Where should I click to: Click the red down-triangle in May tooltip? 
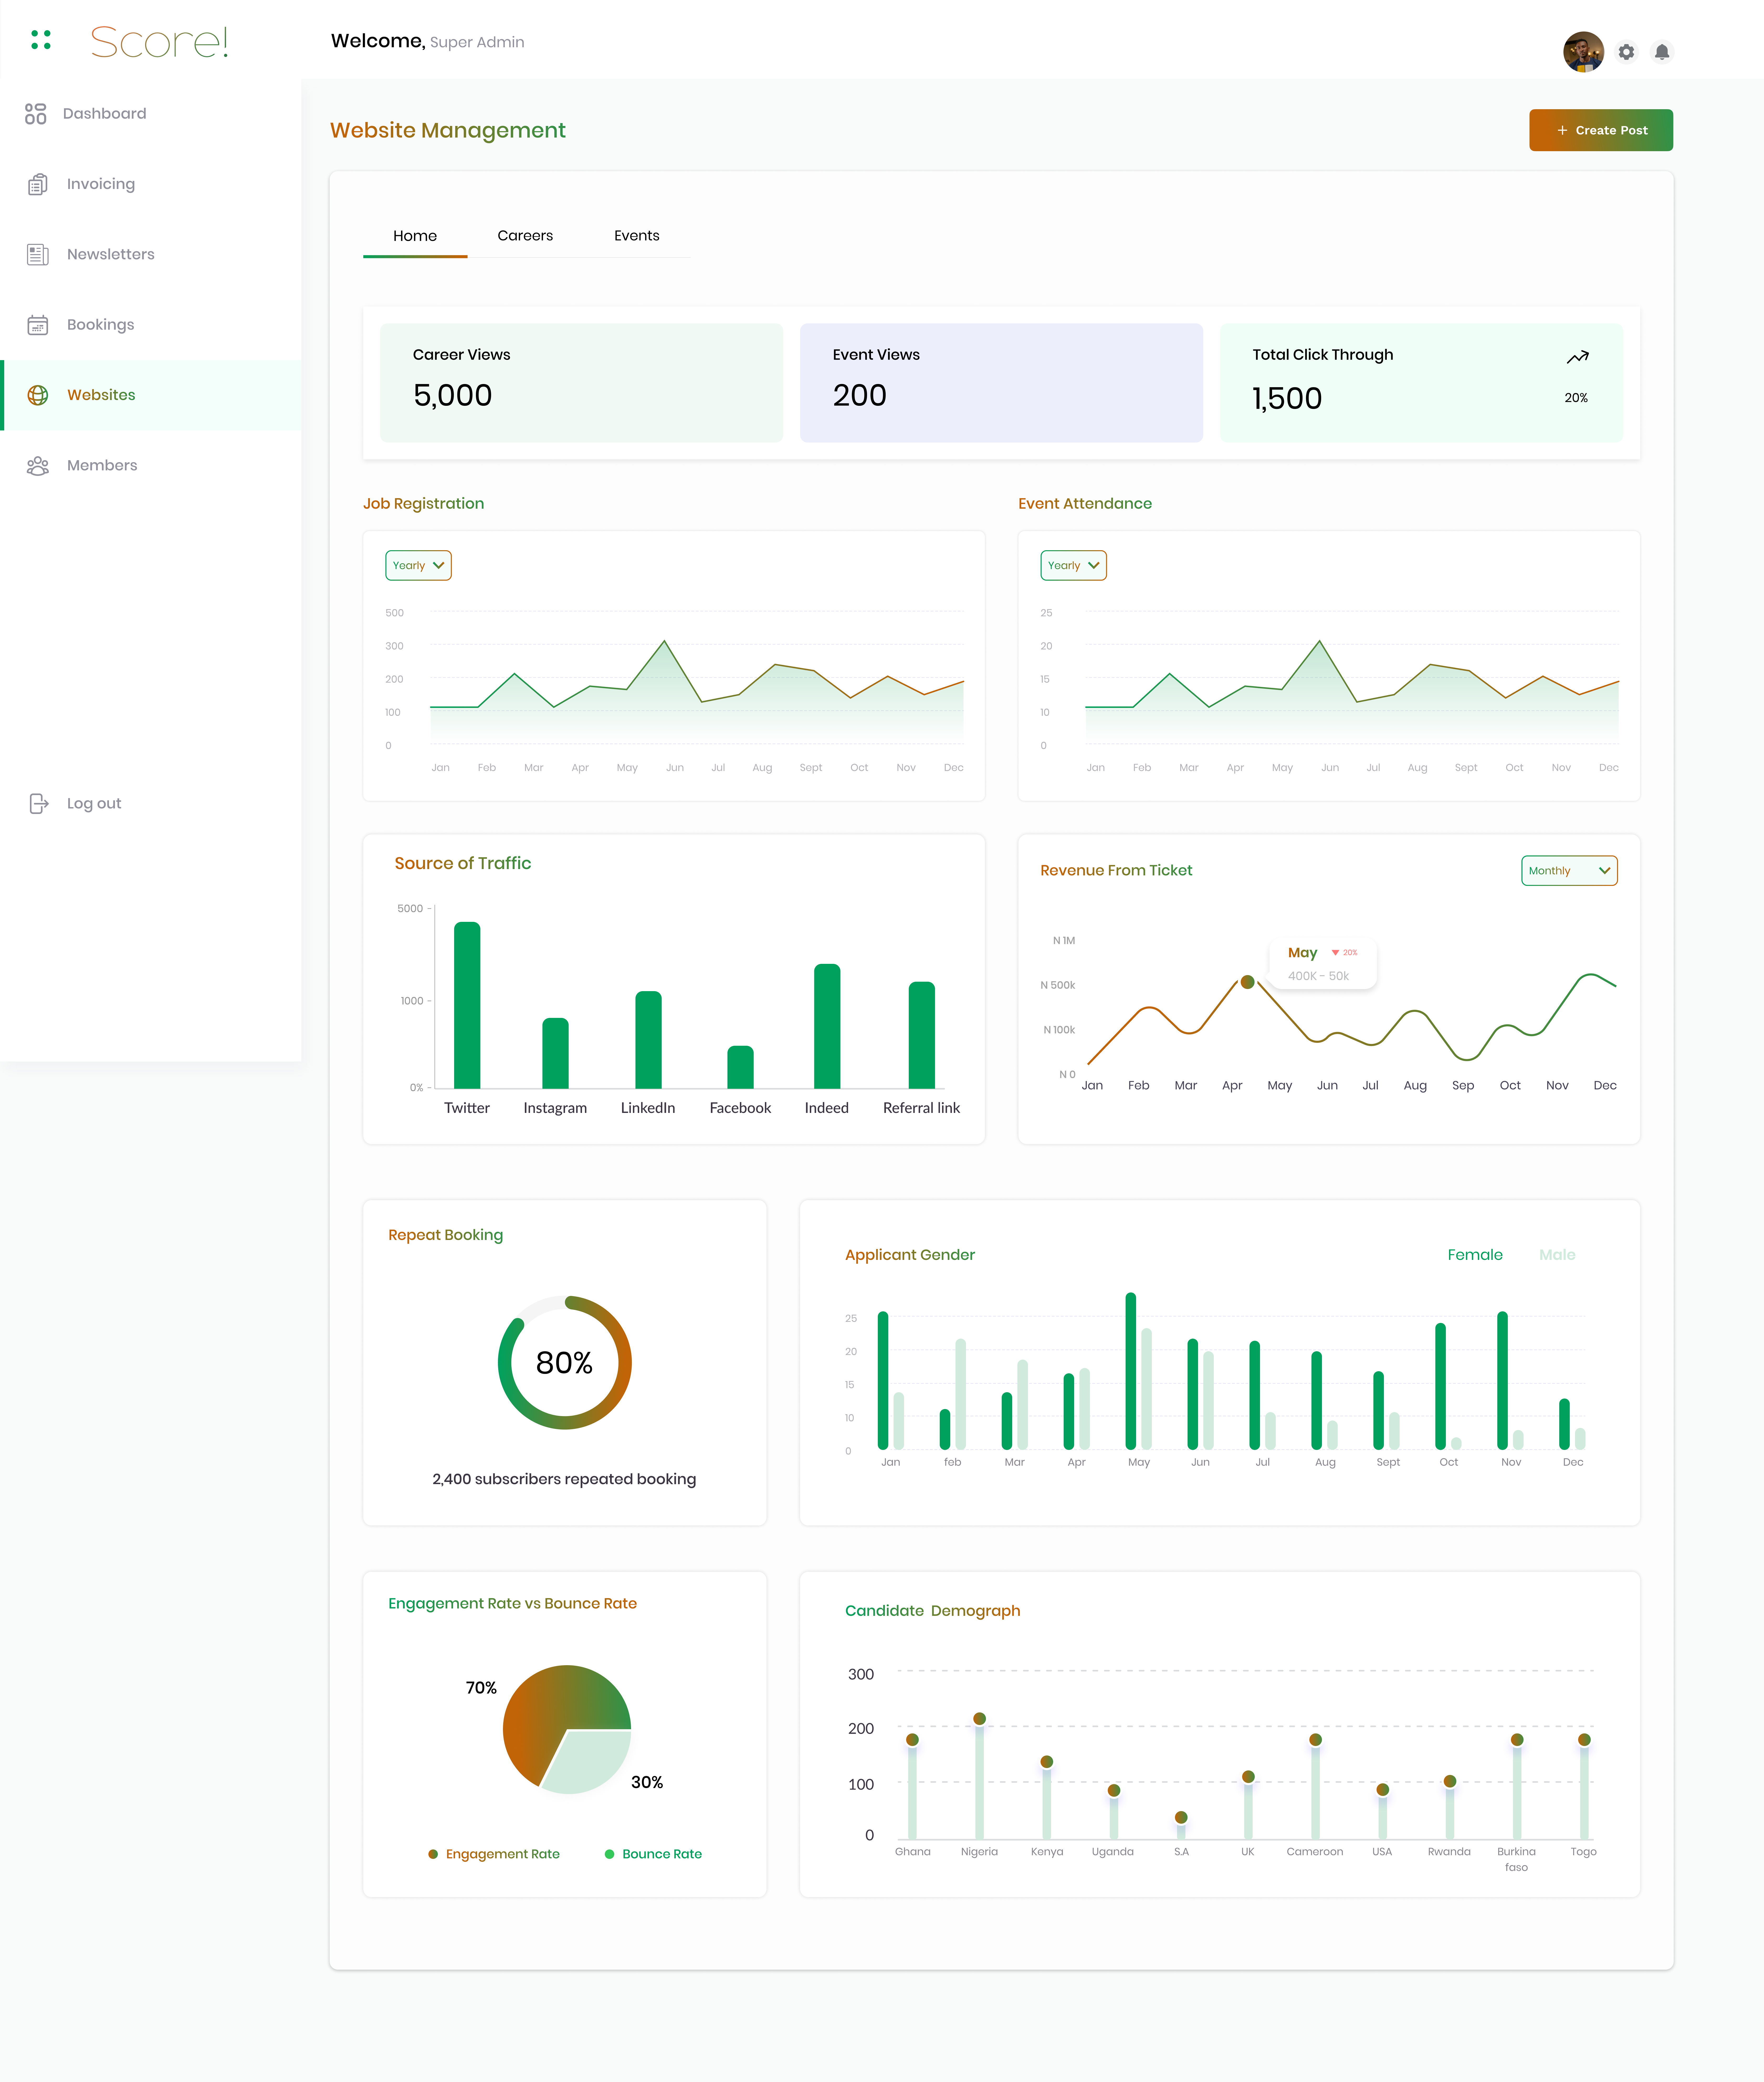1335,953
